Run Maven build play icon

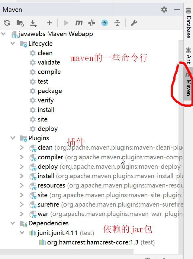[x=66, y=23]
